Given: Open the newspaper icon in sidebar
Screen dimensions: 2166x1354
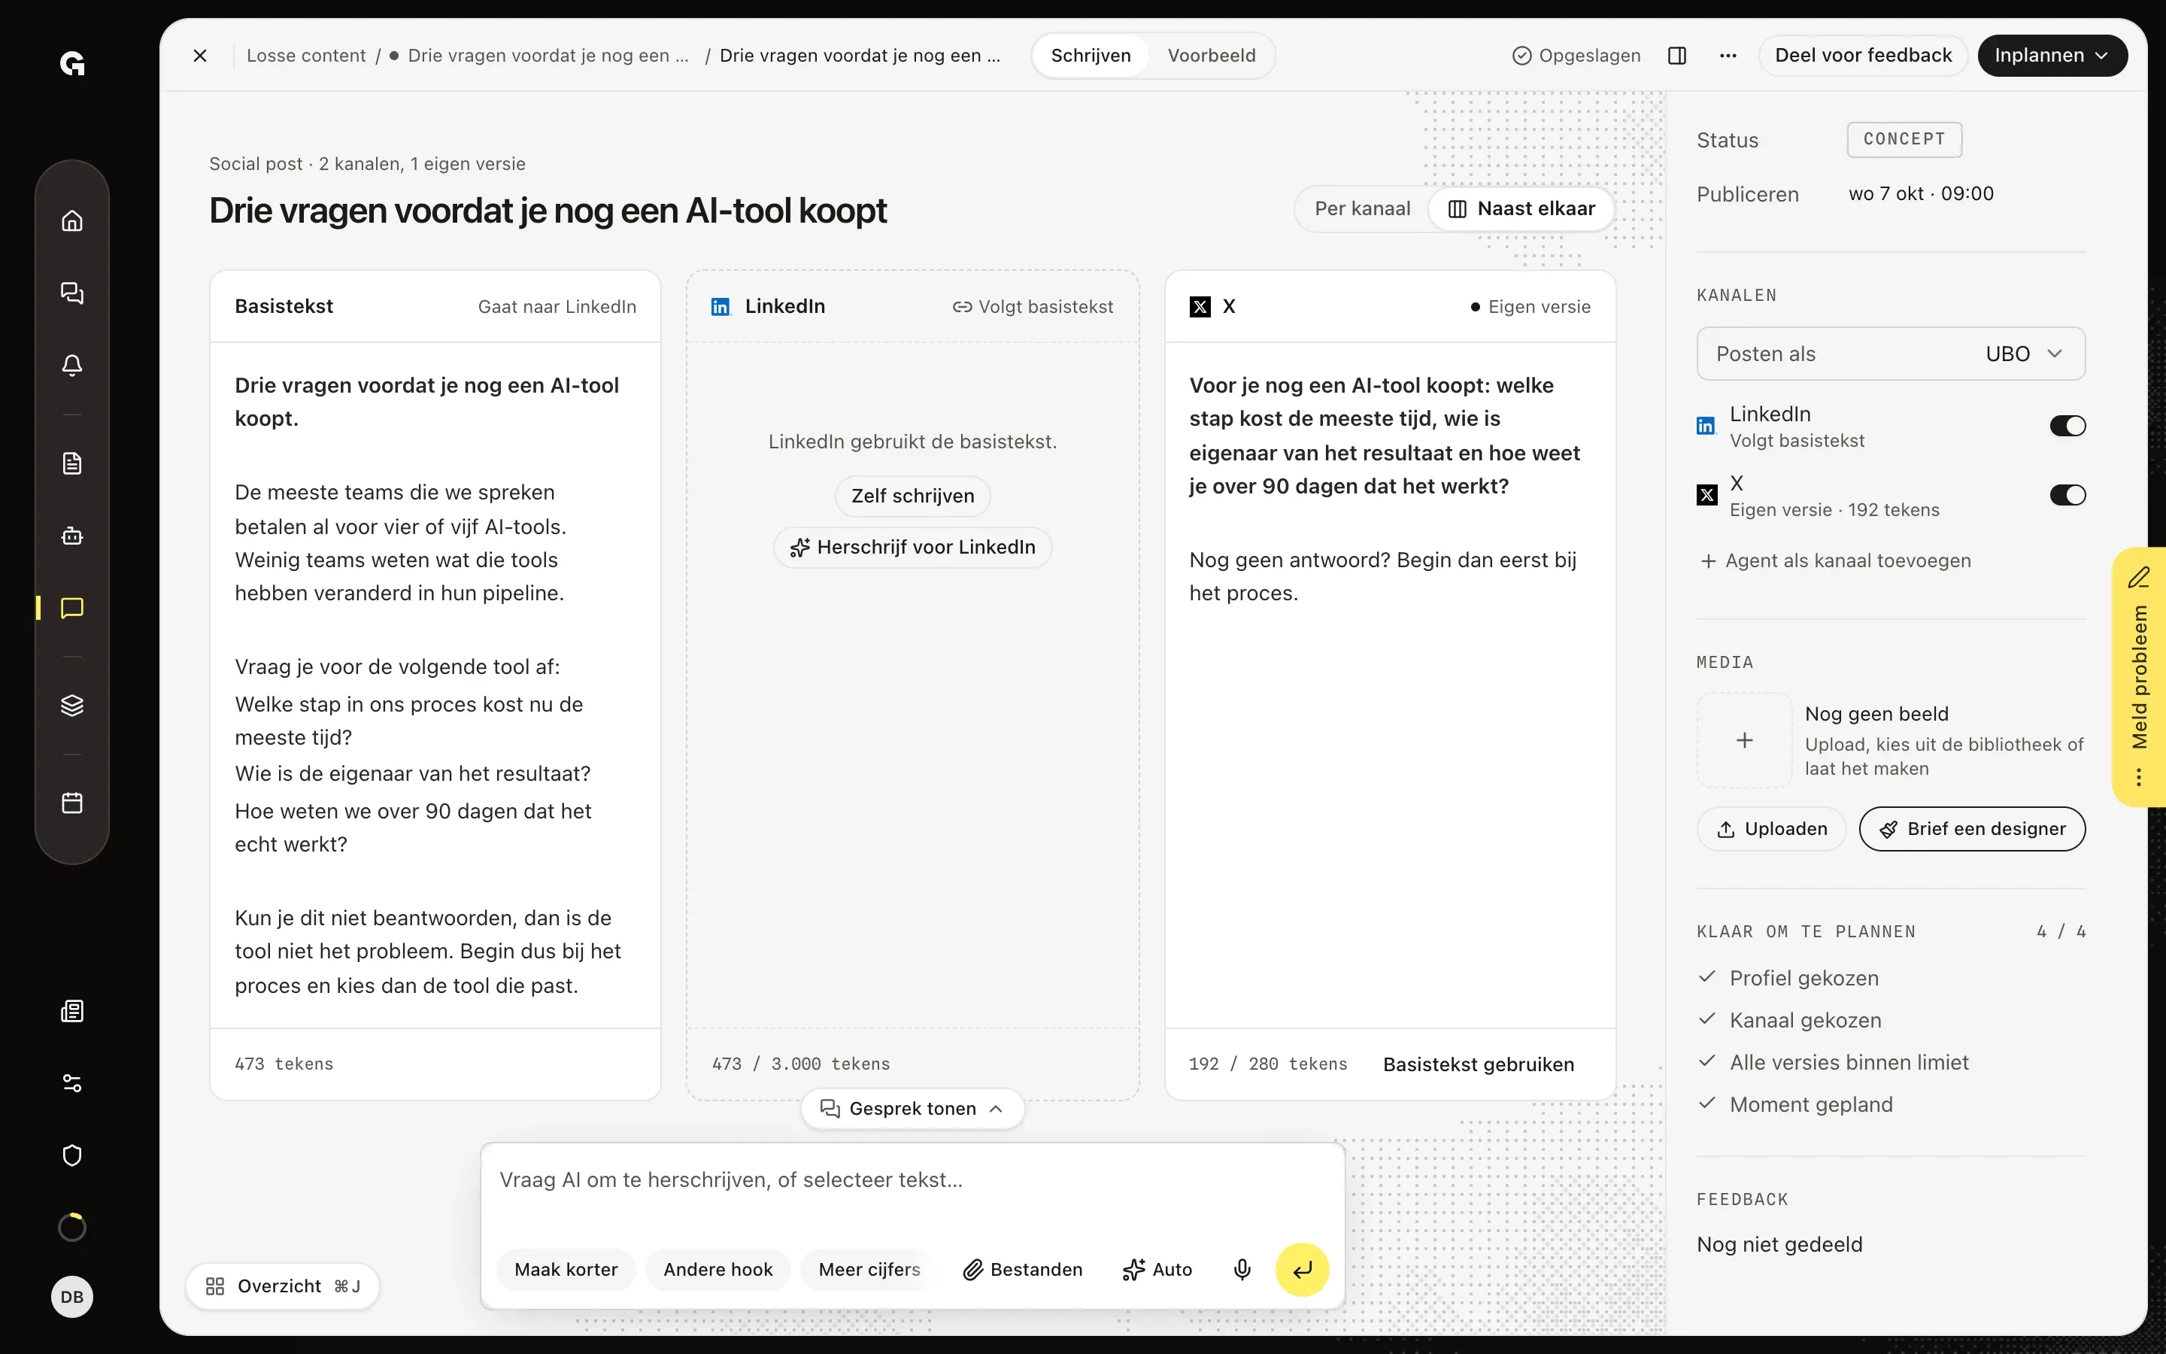Looking at the screenshot, I should (72, 1011).
